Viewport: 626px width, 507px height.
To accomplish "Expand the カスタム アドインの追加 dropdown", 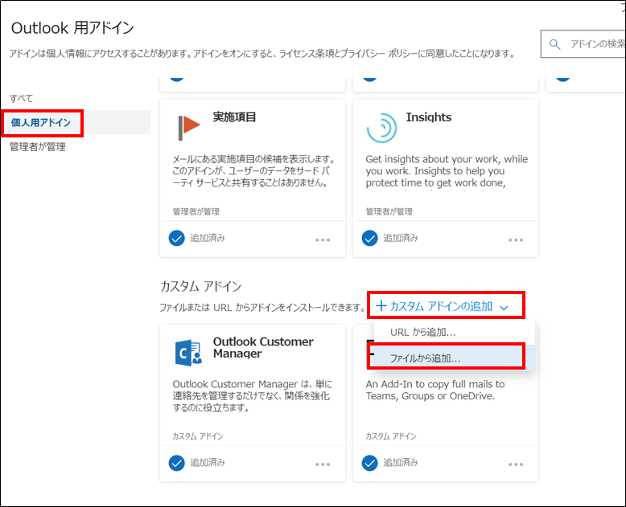I will 442,306.
